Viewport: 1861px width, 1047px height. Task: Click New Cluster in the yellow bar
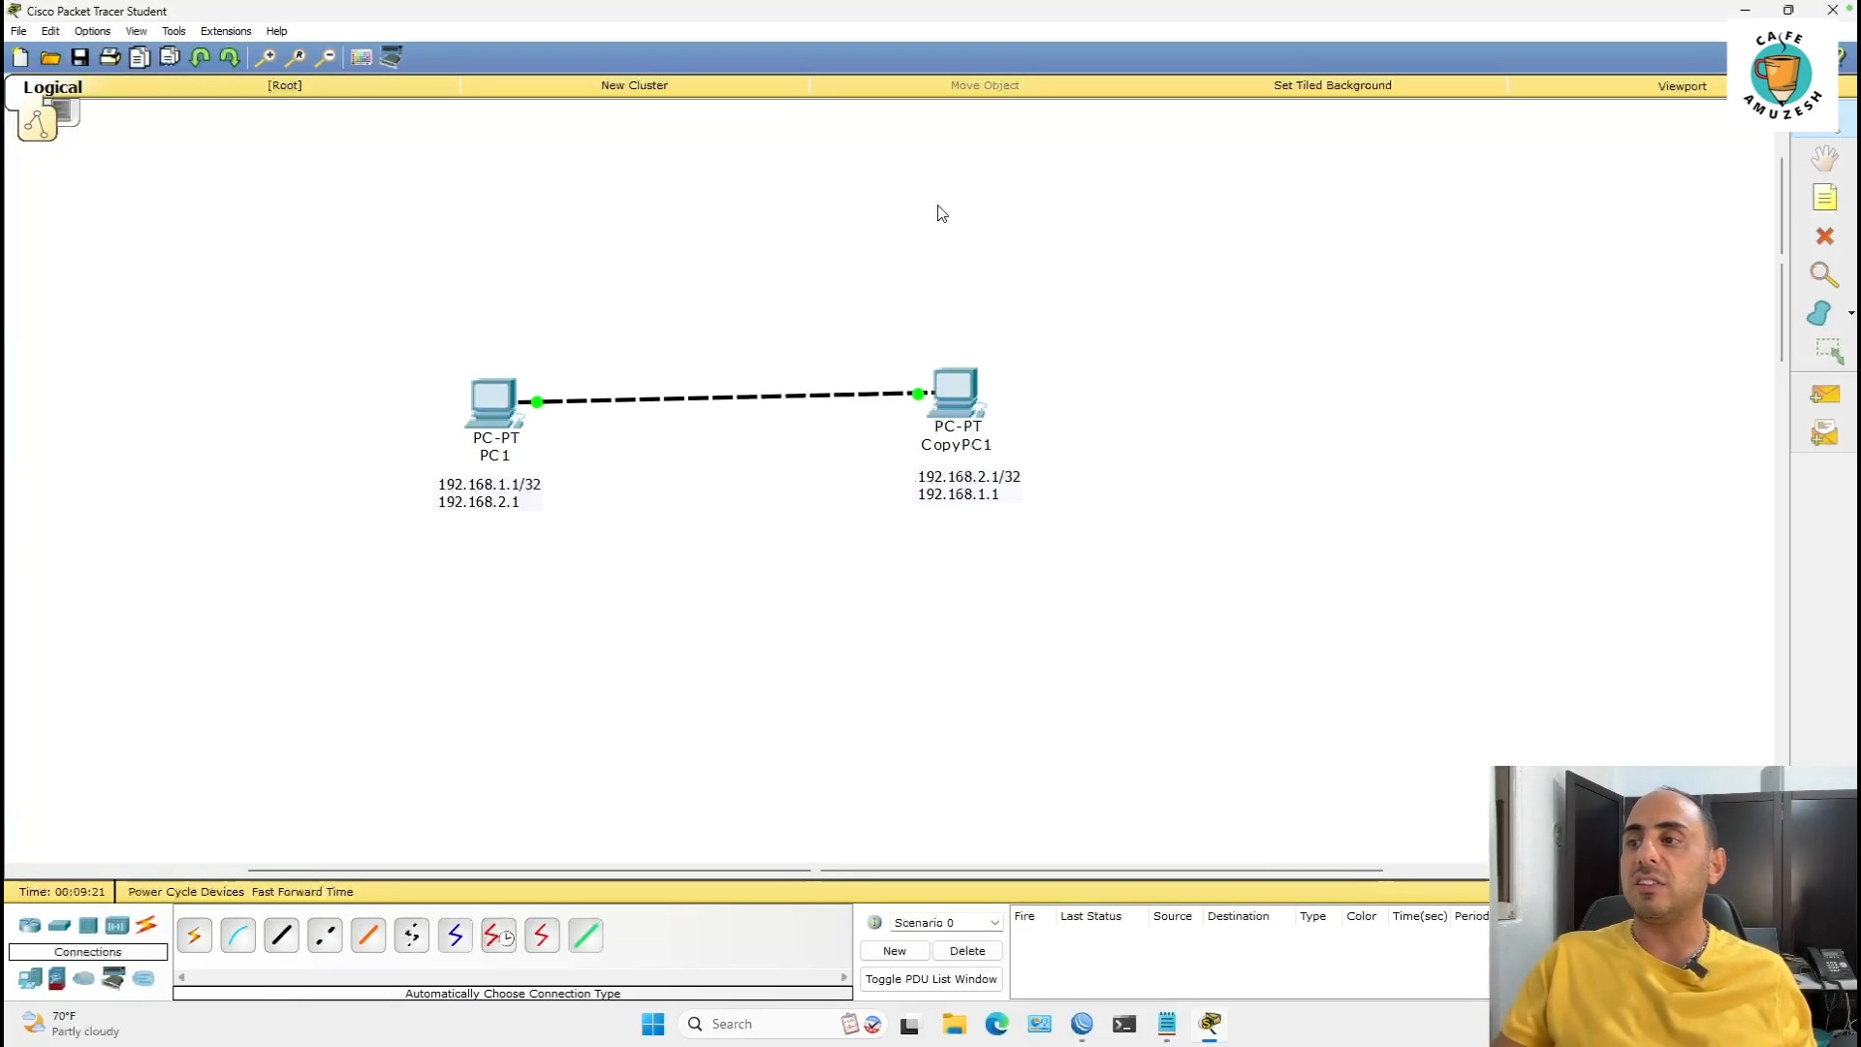click(x=634, y=85)
